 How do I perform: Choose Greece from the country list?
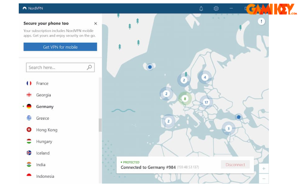pos(42,118)
